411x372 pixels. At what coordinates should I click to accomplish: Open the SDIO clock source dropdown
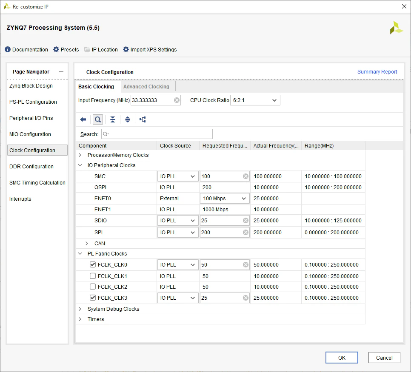point(178,221)
